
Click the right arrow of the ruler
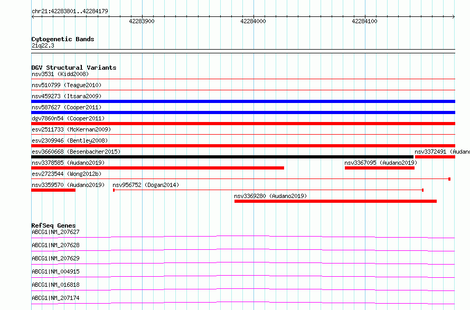click(454, 17)
